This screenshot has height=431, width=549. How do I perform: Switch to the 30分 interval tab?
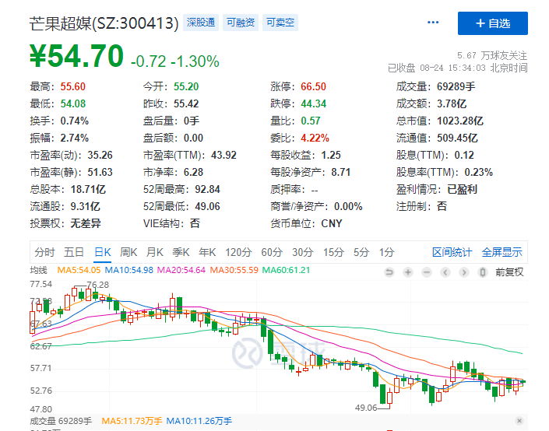pyautogui.click(x=303, y=252)
